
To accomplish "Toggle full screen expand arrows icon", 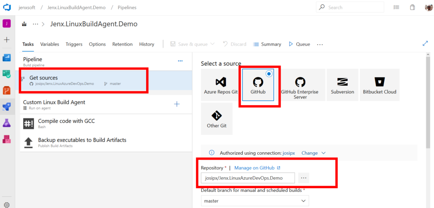I will (426, 44).
